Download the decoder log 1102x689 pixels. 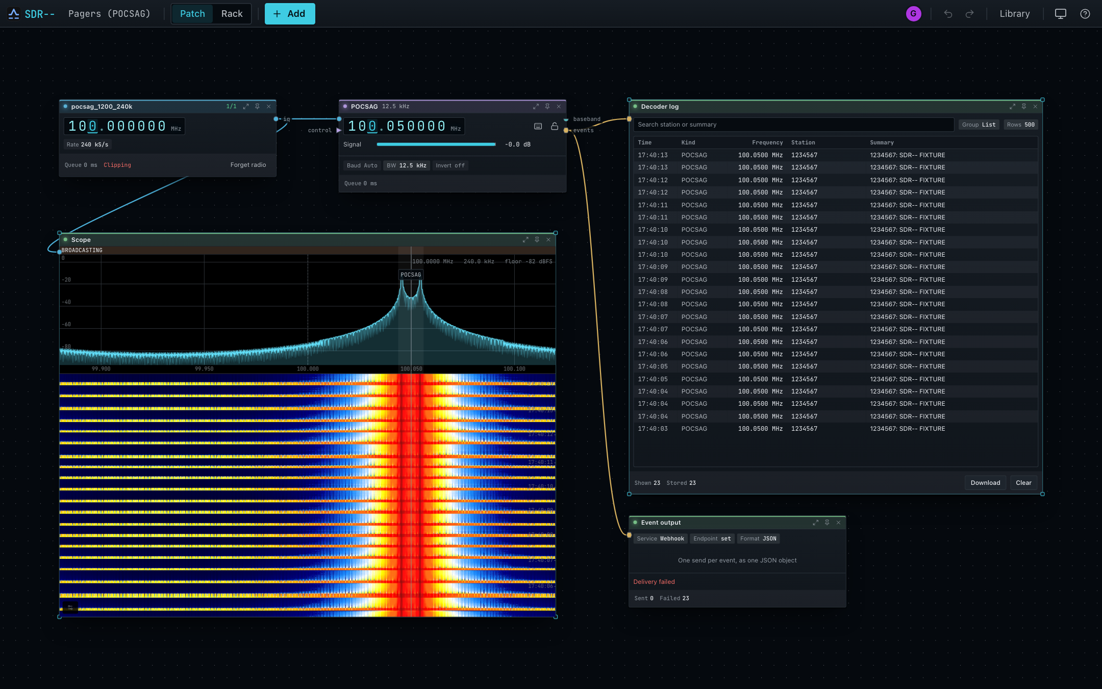pyautogui.click(x=985, y=483)
